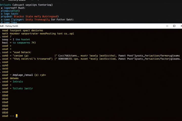This screenshot has width=182, height=121.
Task: Click 'Ior Fotter Sabt:' in the background window
Action: pos(62,20)
